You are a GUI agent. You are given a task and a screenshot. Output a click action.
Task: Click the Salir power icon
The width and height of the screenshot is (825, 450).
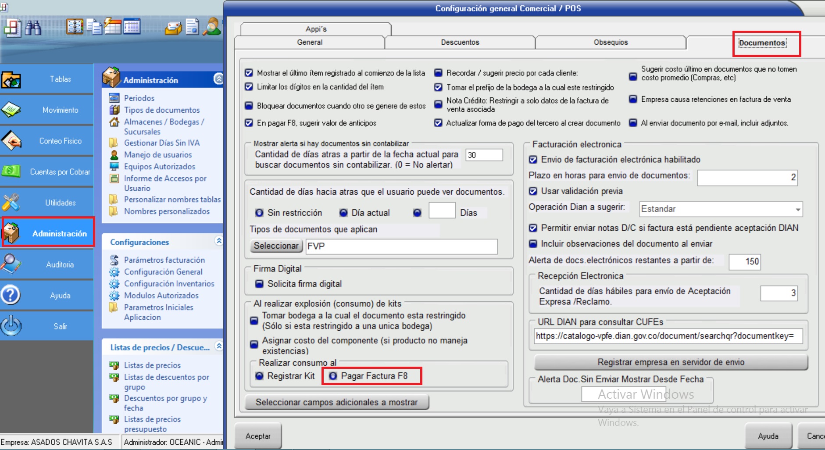pyautogui.click(x=11, y=326)
